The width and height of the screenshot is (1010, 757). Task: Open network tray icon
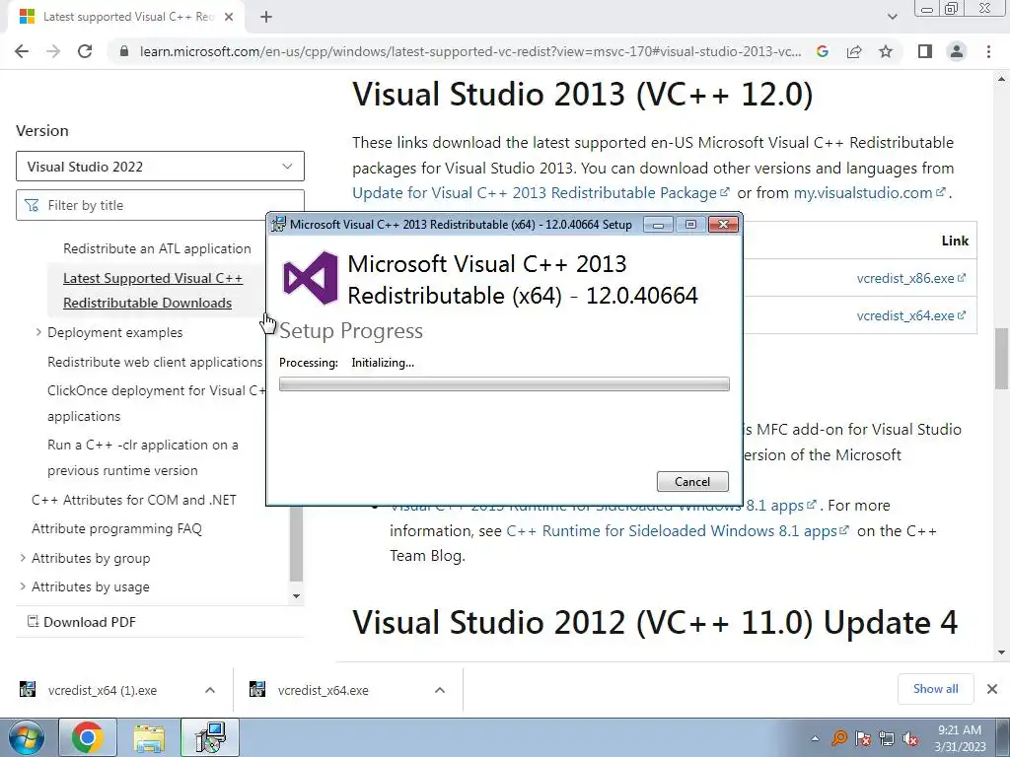pos(887,738)
